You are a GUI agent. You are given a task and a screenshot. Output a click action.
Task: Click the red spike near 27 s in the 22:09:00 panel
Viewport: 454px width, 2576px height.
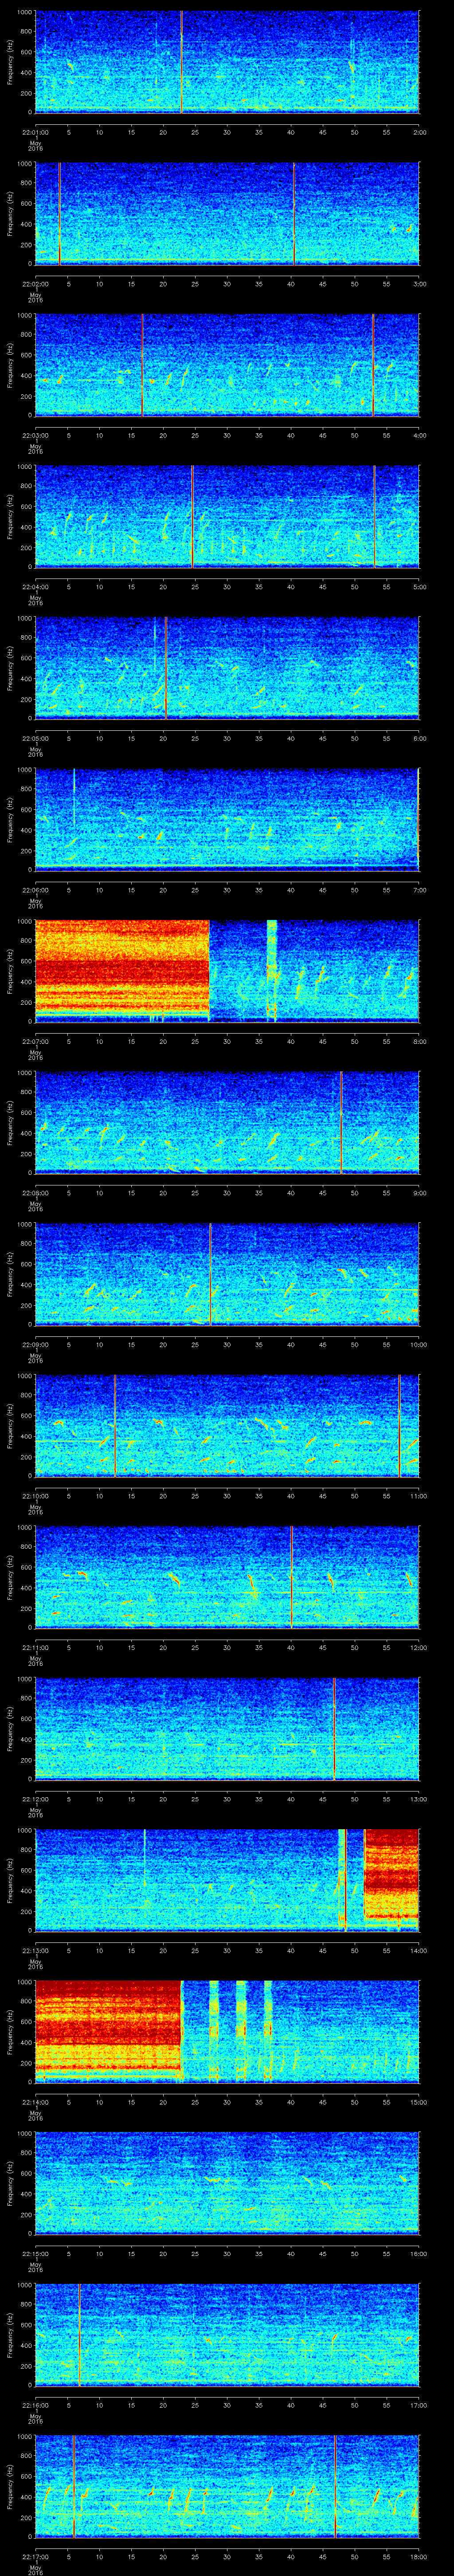(210, 1273)
